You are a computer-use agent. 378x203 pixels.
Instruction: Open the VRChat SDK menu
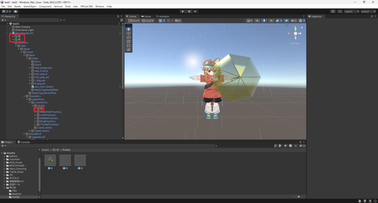pos(86,7)
